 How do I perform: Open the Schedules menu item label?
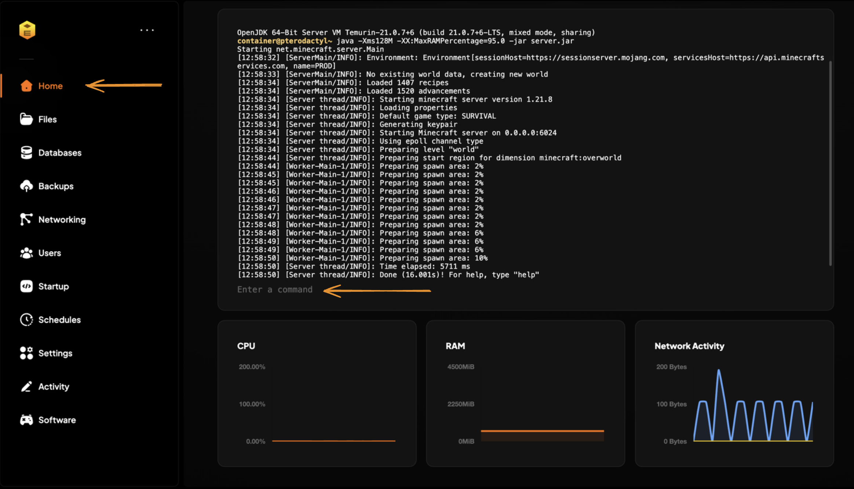[x=59, y=320]
